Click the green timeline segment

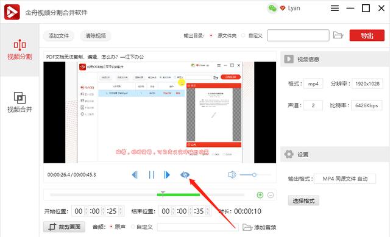(179, 195)
